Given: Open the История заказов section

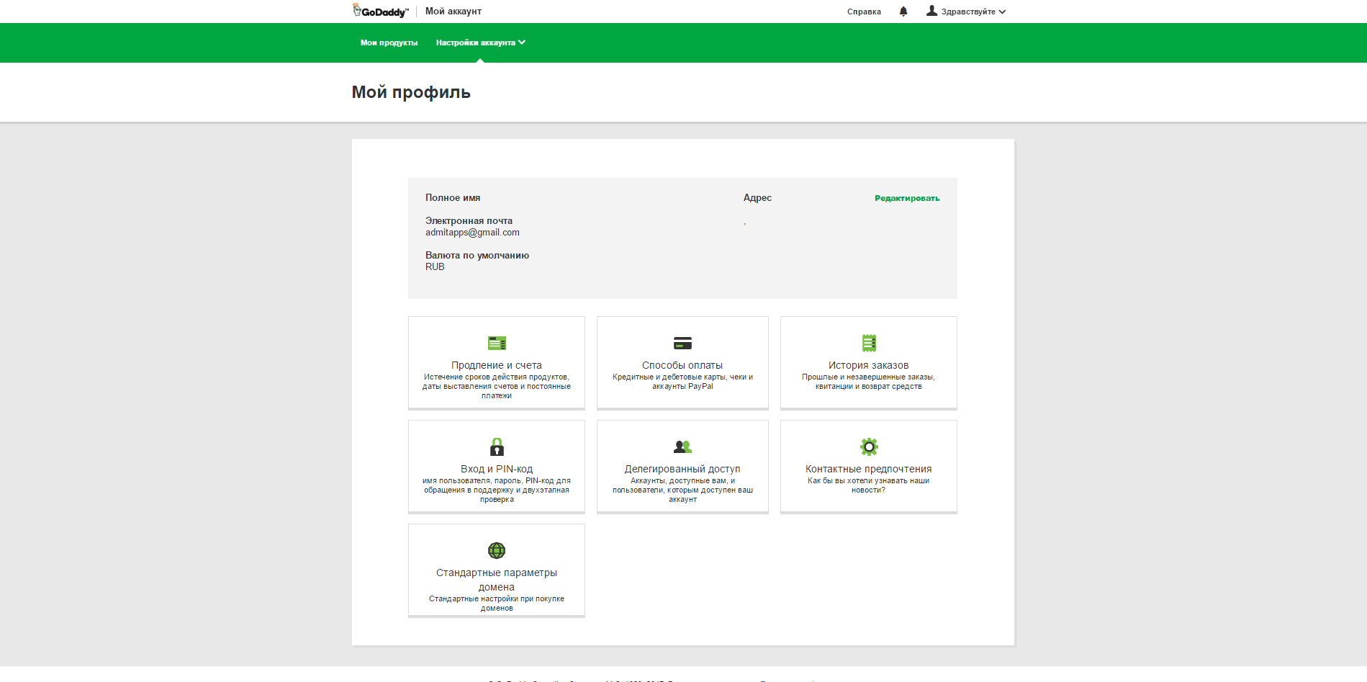Looking at the screenshot, I should point(868,365).
